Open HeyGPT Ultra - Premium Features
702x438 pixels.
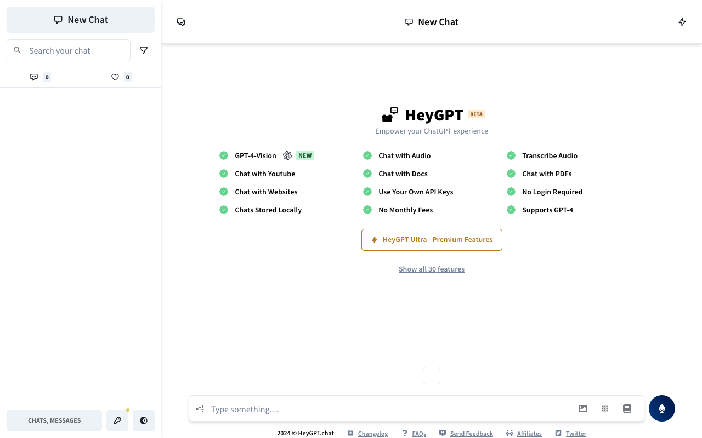432,240
